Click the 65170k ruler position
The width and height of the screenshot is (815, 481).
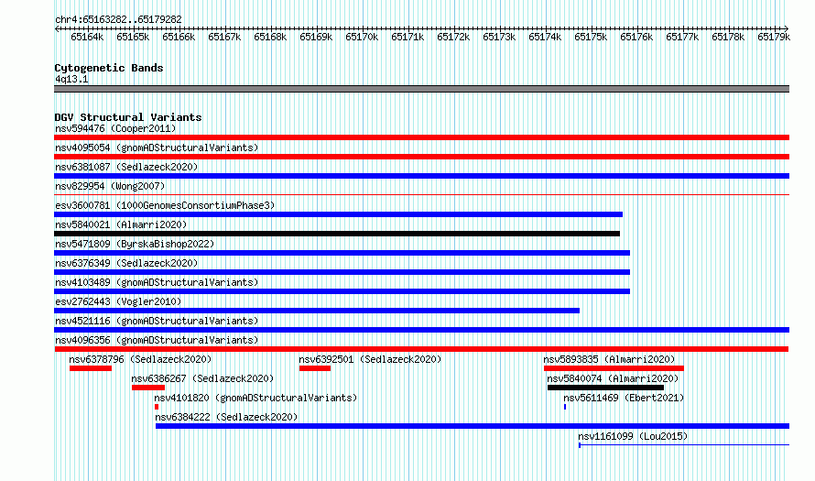pyautogui.click(x=362, y=37)
